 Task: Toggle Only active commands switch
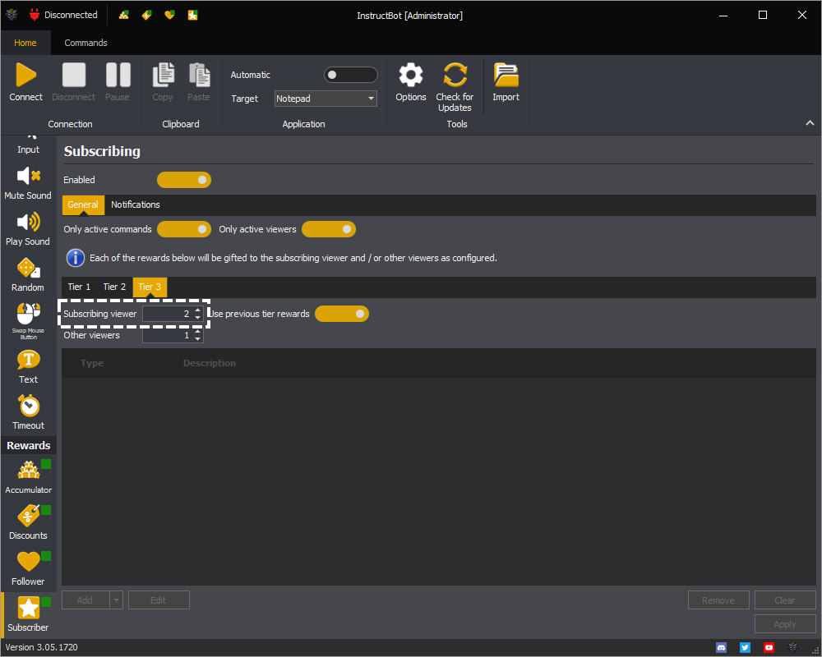184,229
